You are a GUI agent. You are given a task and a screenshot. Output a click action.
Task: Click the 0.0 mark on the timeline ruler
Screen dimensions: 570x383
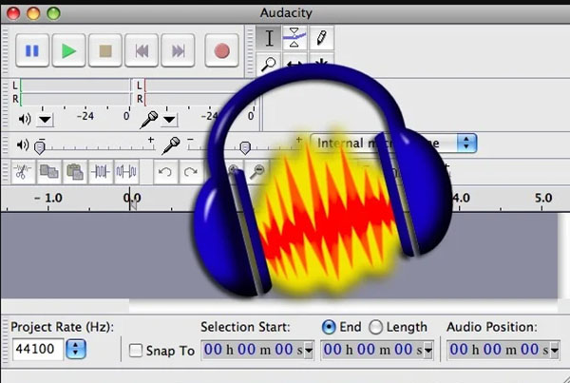pos(132,198)
